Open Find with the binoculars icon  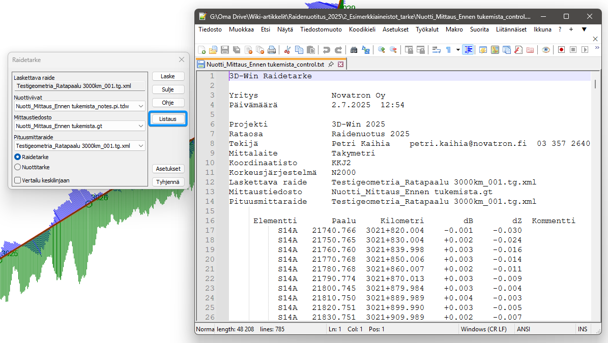click(x=354, y=50)
